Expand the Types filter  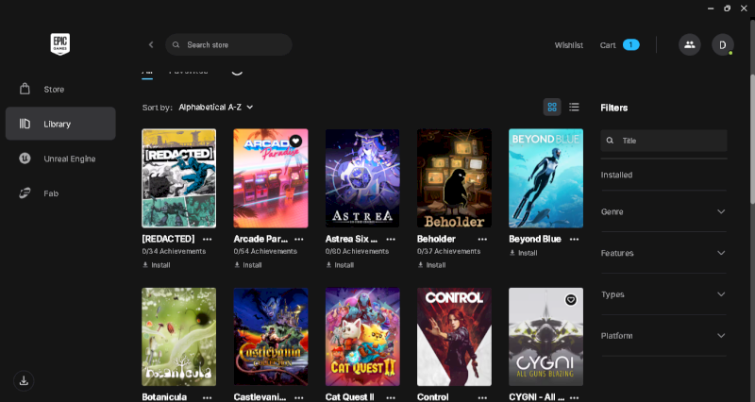tap(663, 294)
